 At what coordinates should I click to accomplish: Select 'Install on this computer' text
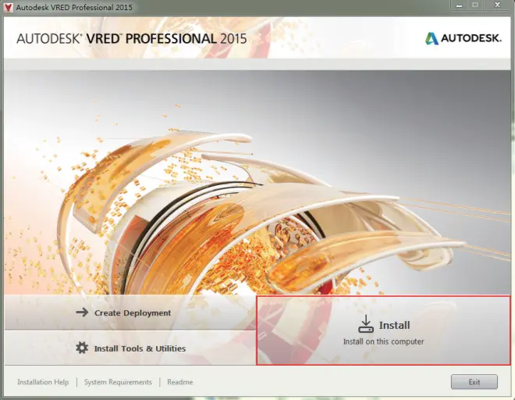point(383,341)
